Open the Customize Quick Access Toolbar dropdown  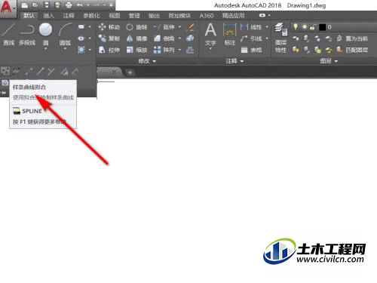(111, 5)
